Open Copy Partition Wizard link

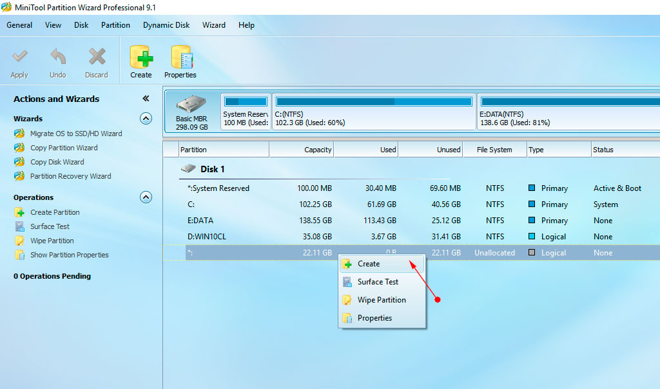click(x=64, y=148)
